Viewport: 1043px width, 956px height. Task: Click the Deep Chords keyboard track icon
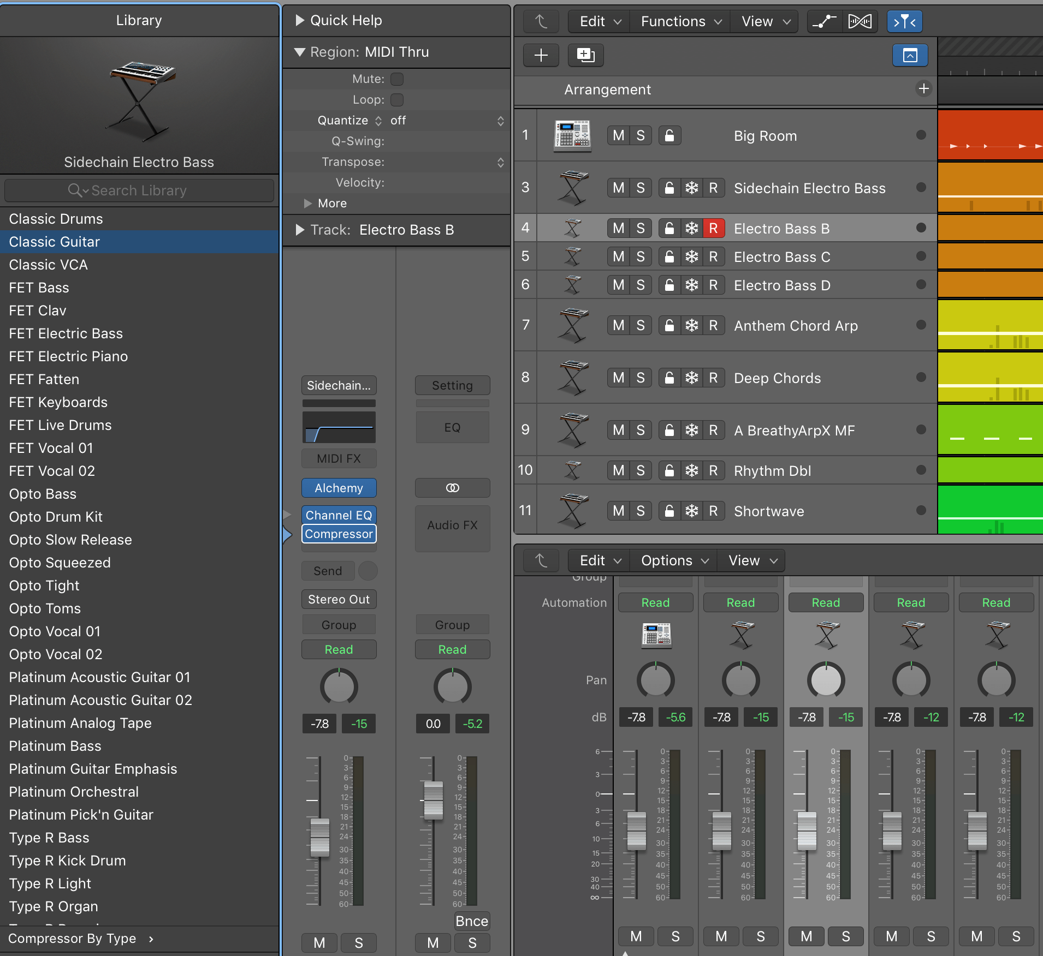(x=572, y=378)
